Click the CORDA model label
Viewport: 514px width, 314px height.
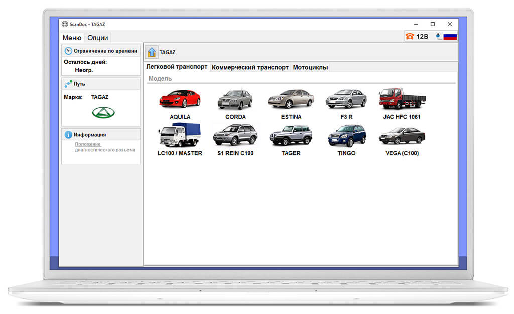point(235,117)
